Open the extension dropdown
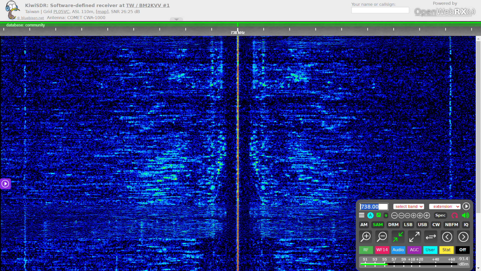 click(445, 207)
